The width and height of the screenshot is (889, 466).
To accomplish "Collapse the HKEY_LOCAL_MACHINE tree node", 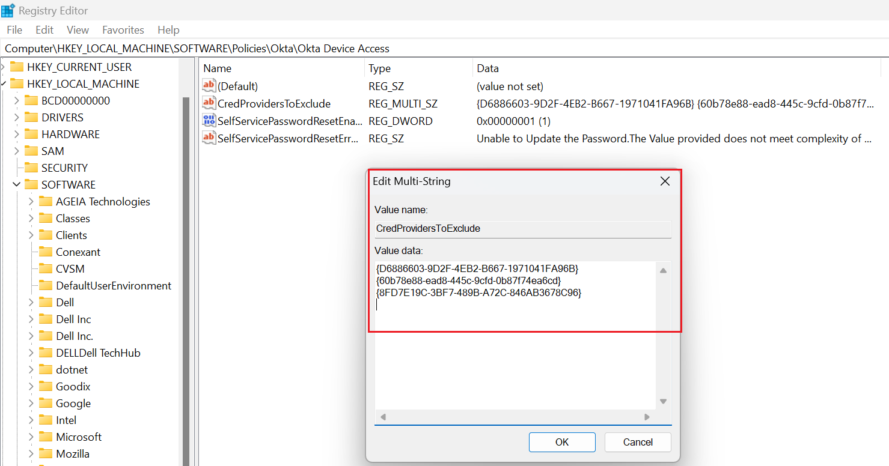I will (x=4, y=84).
